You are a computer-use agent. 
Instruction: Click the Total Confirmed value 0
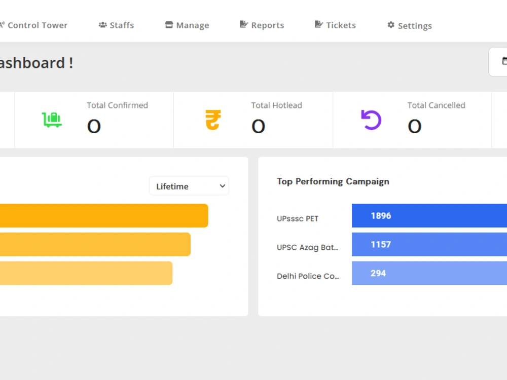94,126
